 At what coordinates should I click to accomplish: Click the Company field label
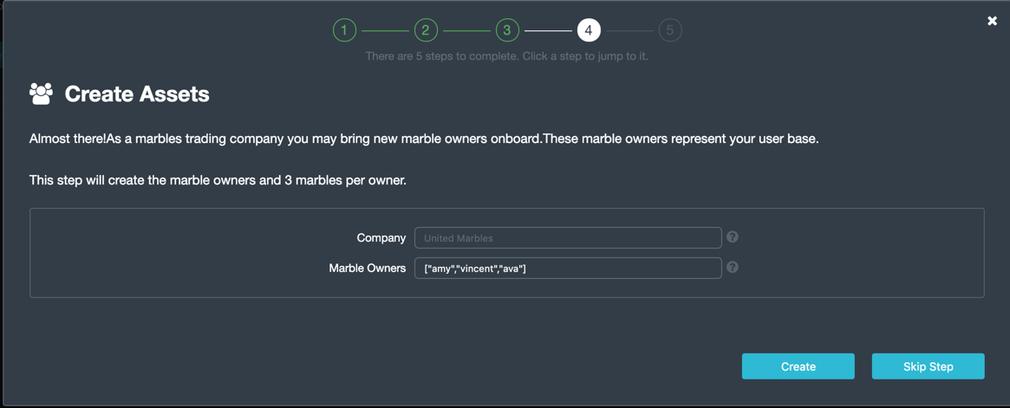pyautogui.click(x=381, y=237)
